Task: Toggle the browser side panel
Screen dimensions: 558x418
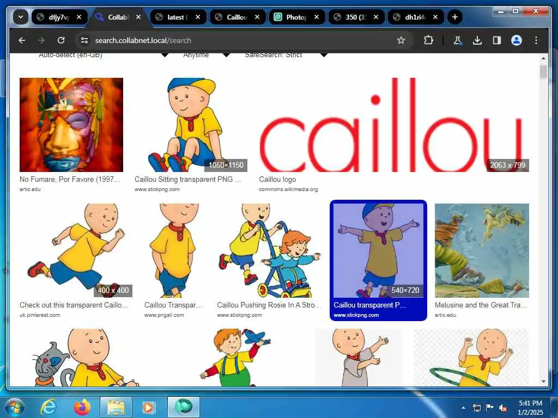Action: tap(497, 40)
